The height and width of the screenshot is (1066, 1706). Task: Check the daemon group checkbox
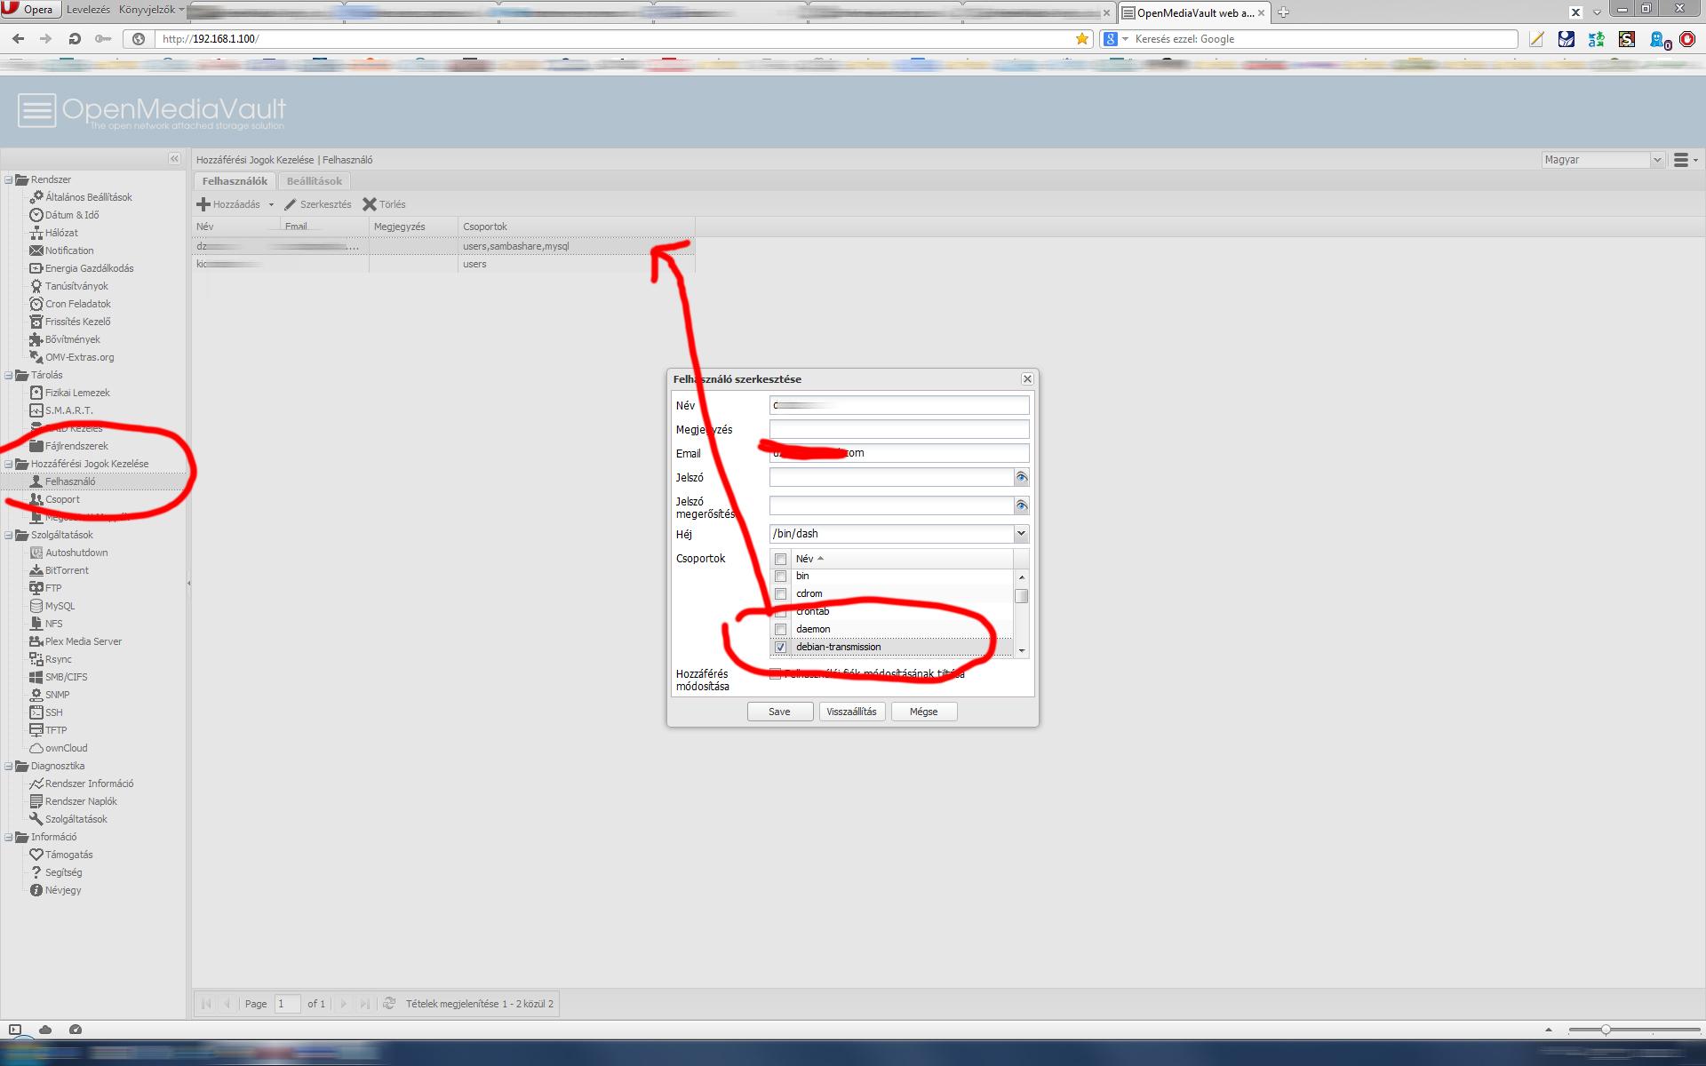click(780, 630)
